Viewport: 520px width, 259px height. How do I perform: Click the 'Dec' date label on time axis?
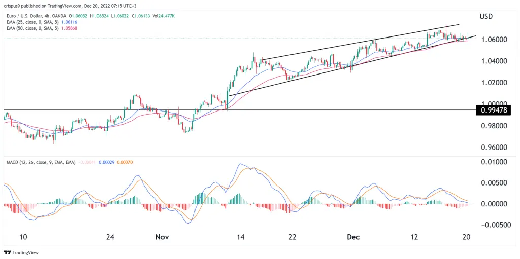click(x=353, y=237)
